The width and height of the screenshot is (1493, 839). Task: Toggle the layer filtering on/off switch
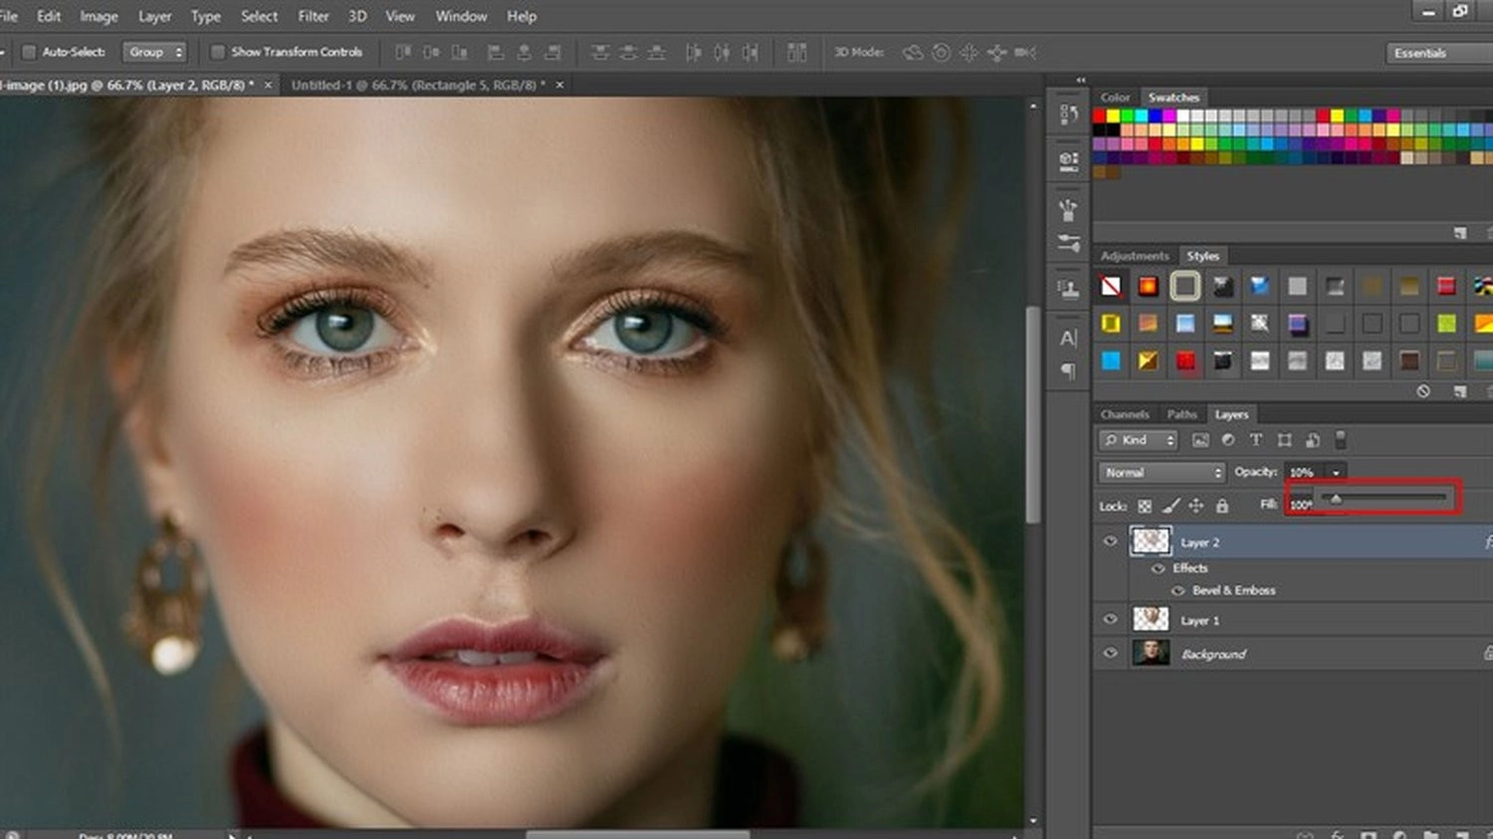[1341, 440]
